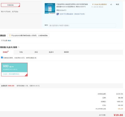Switch to the 优惠券 tab
The width and height of the screenshot is (125, 117).
point(5,52)
